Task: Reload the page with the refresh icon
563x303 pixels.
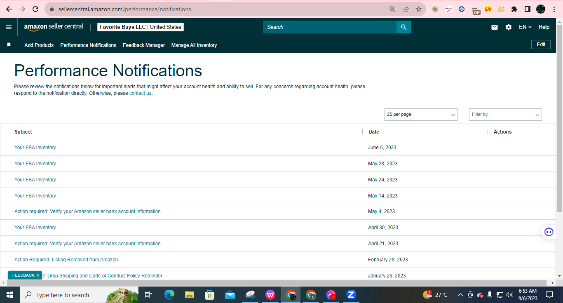Action: click(35, 9)
